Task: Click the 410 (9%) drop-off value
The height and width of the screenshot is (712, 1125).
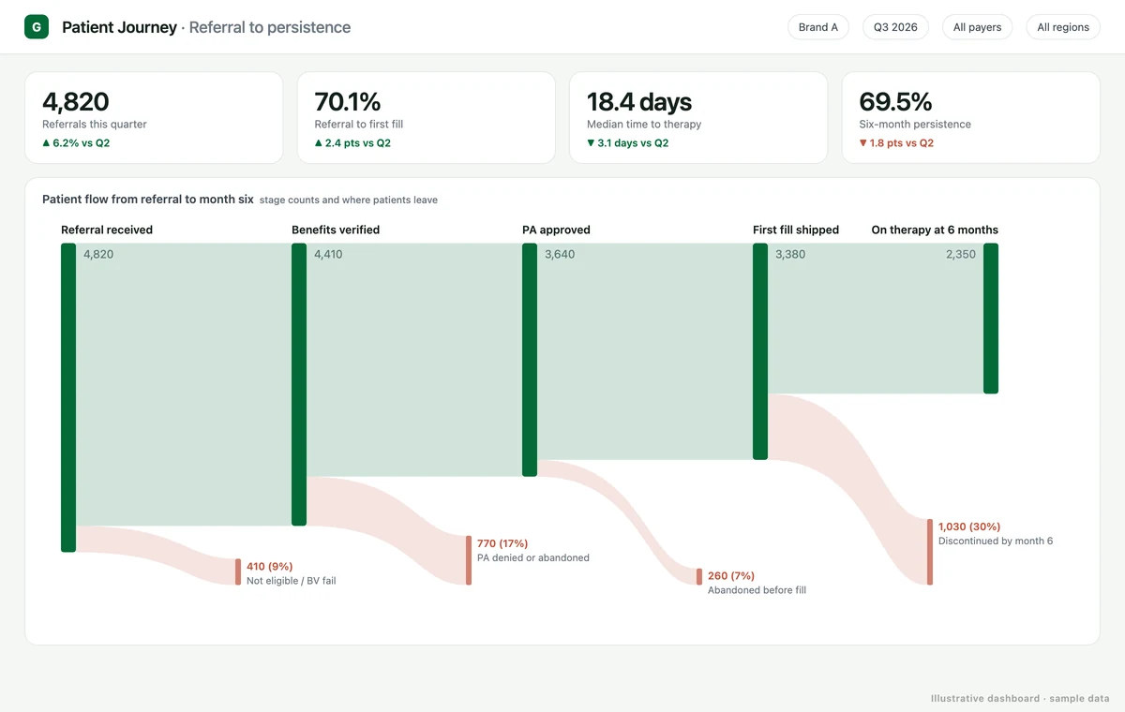Action: click(270, 567)
